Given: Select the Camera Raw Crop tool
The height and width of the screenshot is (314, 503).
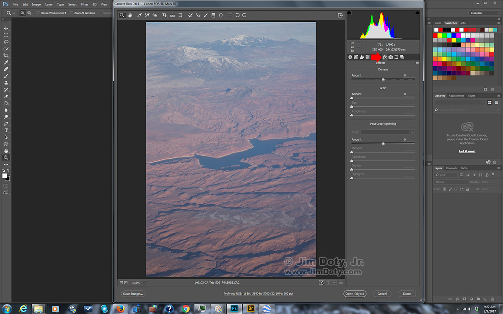Looking at the screenshot, I should click(165, 15).
